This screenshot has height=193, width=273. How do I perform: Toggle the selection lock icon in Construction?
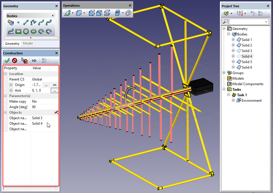coord(24,60)
